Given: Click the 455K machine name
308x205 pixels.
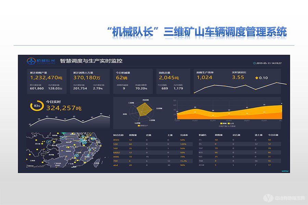Looking at the screenshot, I should (202, 165).
